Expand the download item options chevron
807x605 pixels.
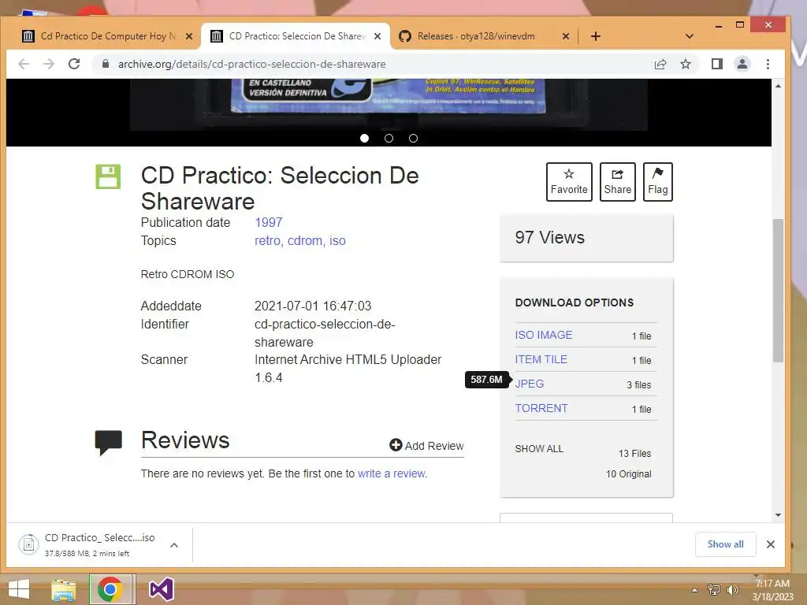click(x=174, y=545)
